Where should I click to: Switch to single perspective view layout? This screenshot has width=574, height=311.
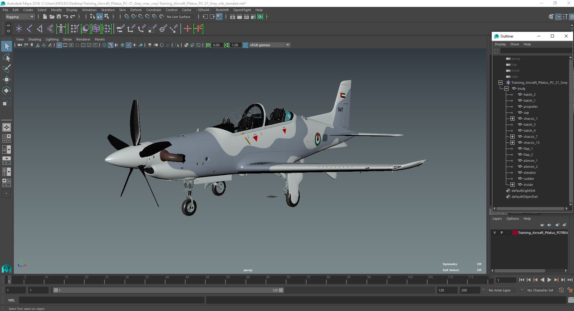pos(7,127)
